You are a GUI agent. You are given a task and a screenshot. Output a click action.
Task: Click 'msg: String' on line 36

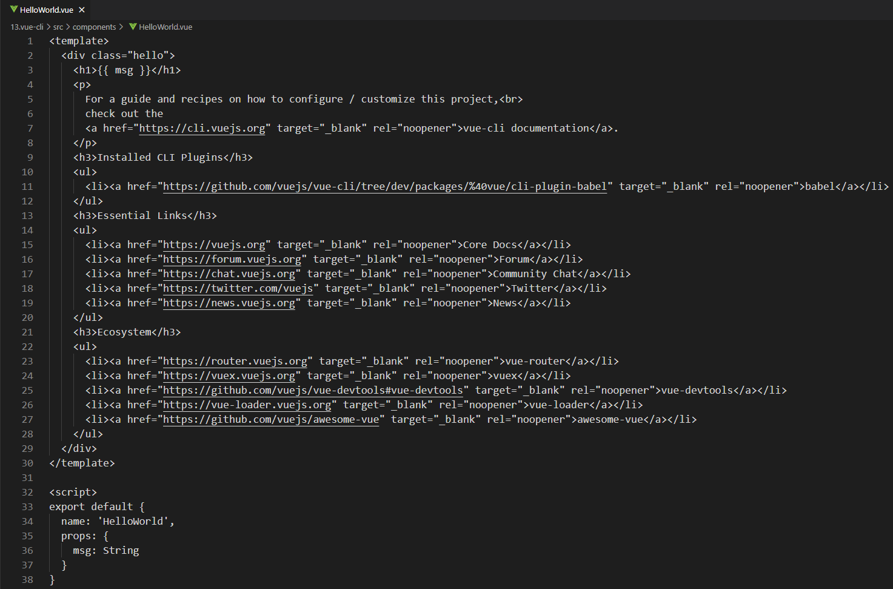(x=106, y=550)
